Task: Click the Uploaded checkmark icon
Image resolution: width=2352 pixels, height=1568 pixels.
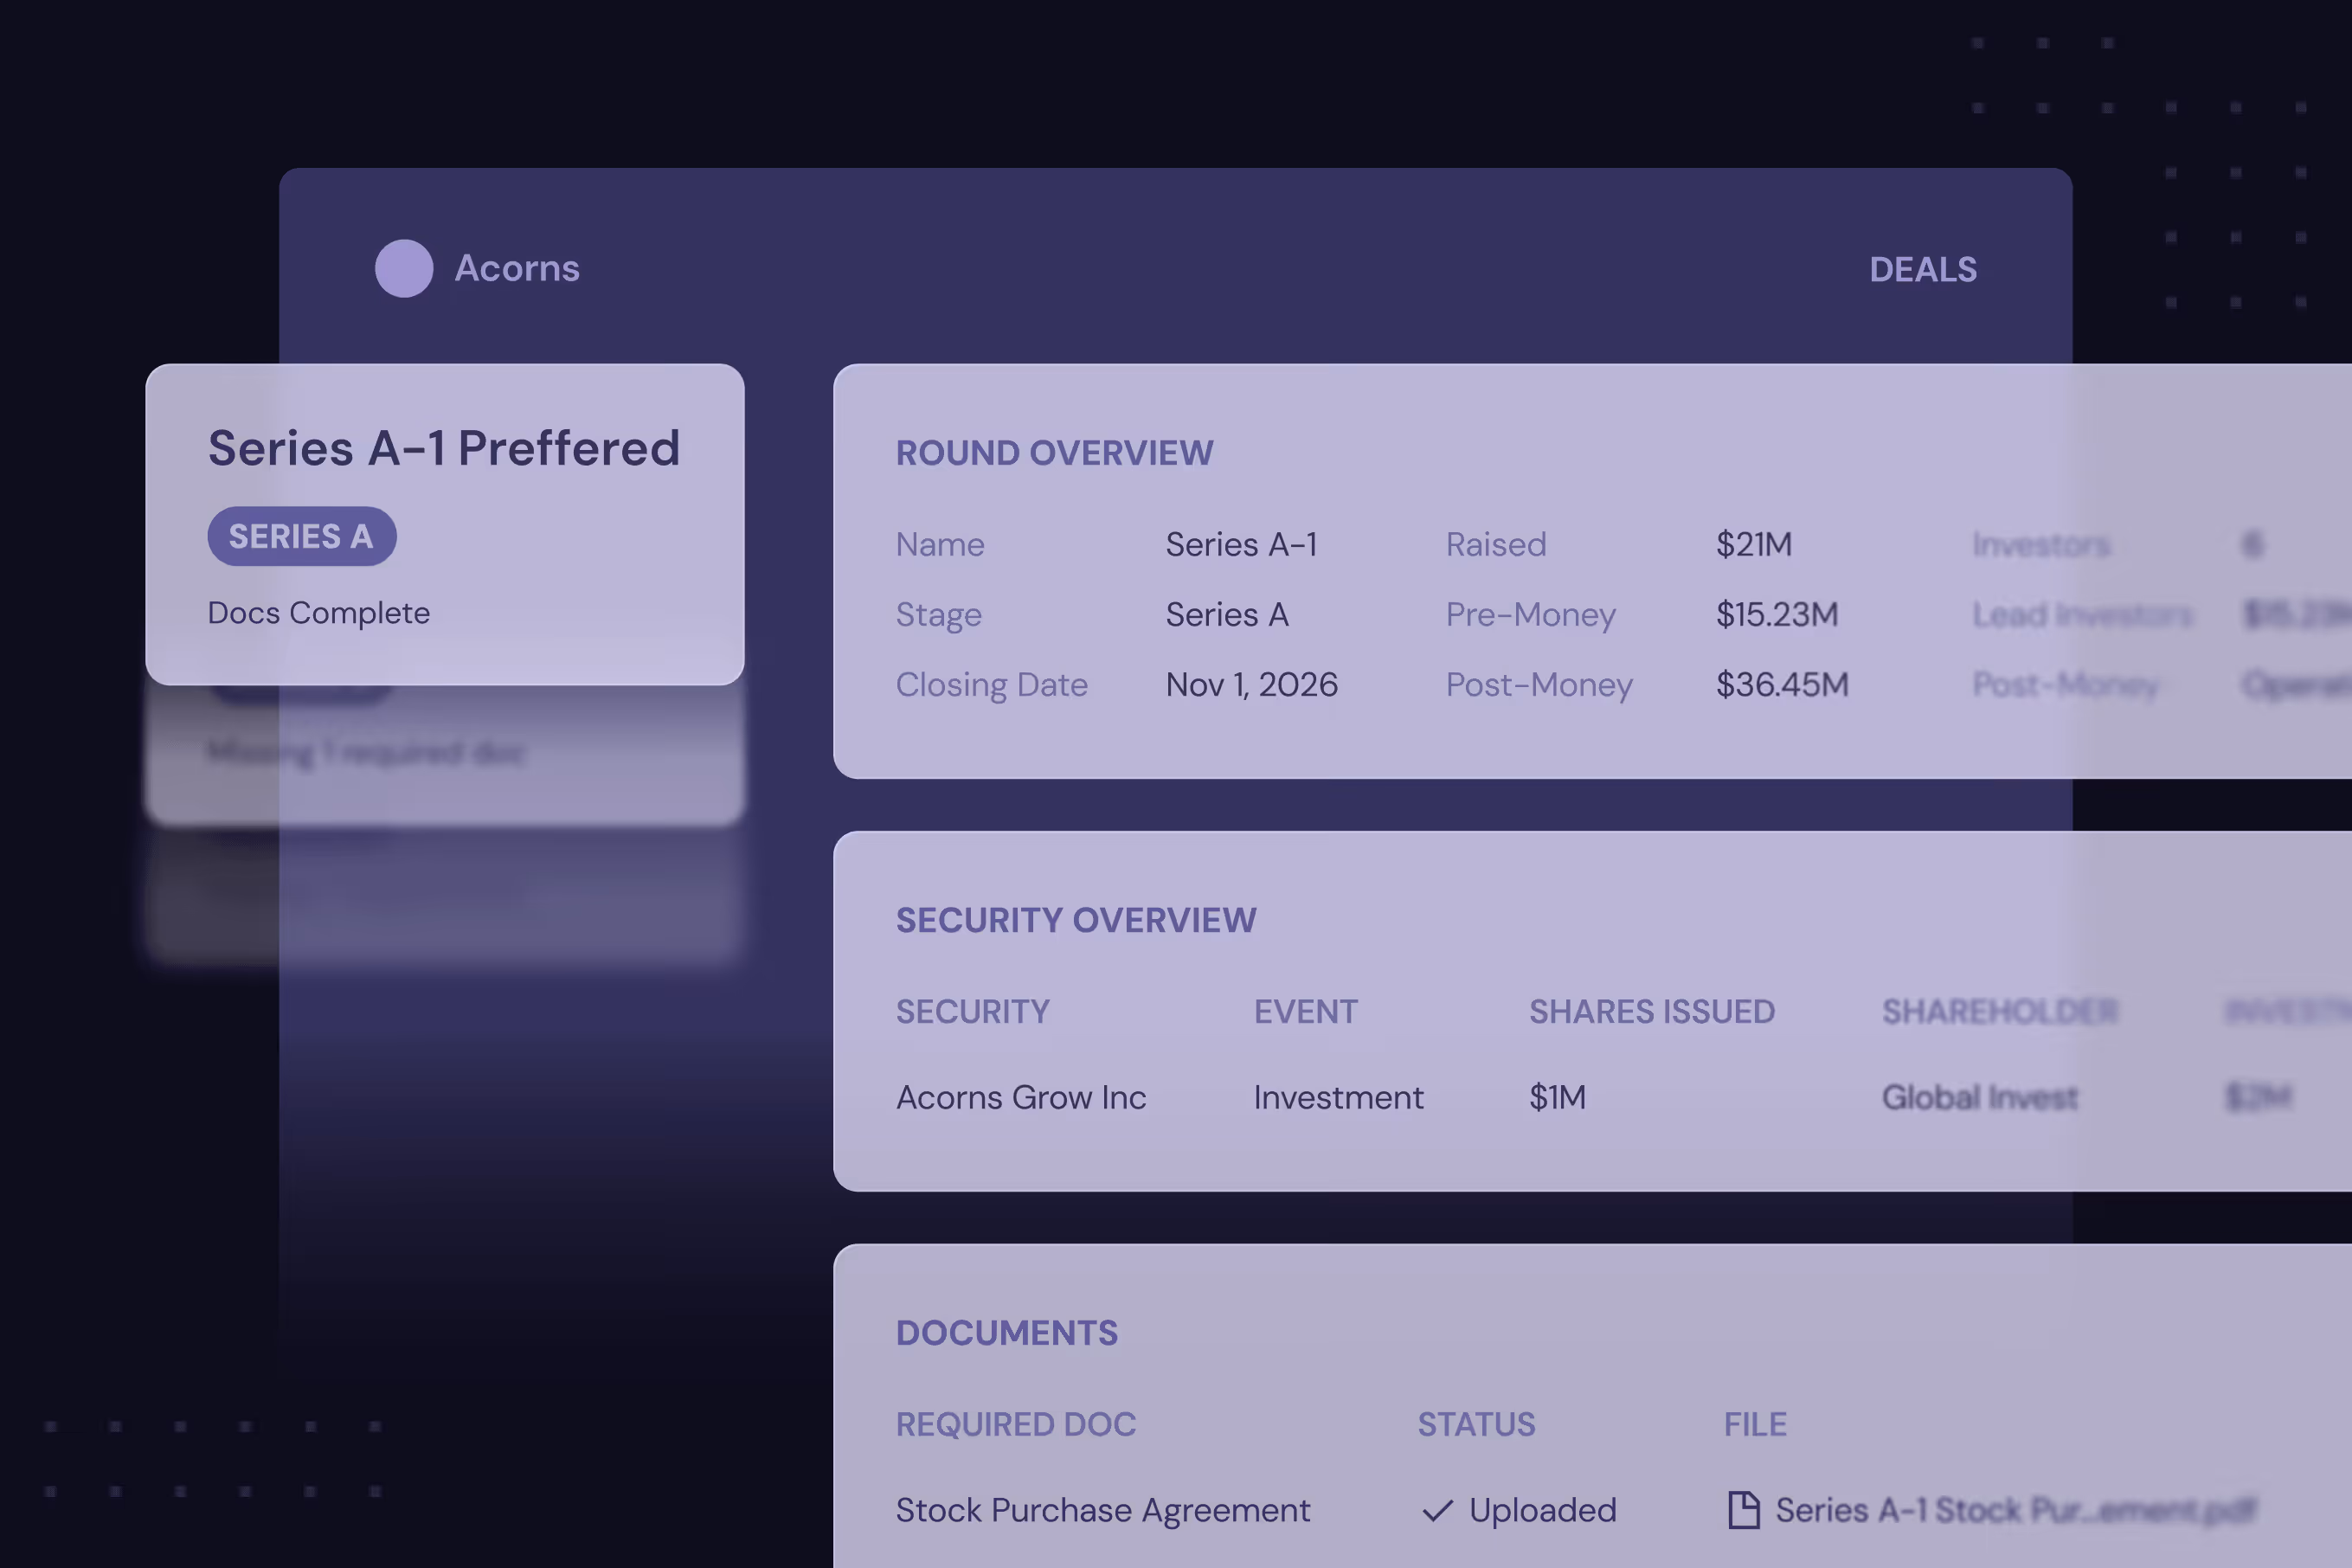Action: 1437,1510
